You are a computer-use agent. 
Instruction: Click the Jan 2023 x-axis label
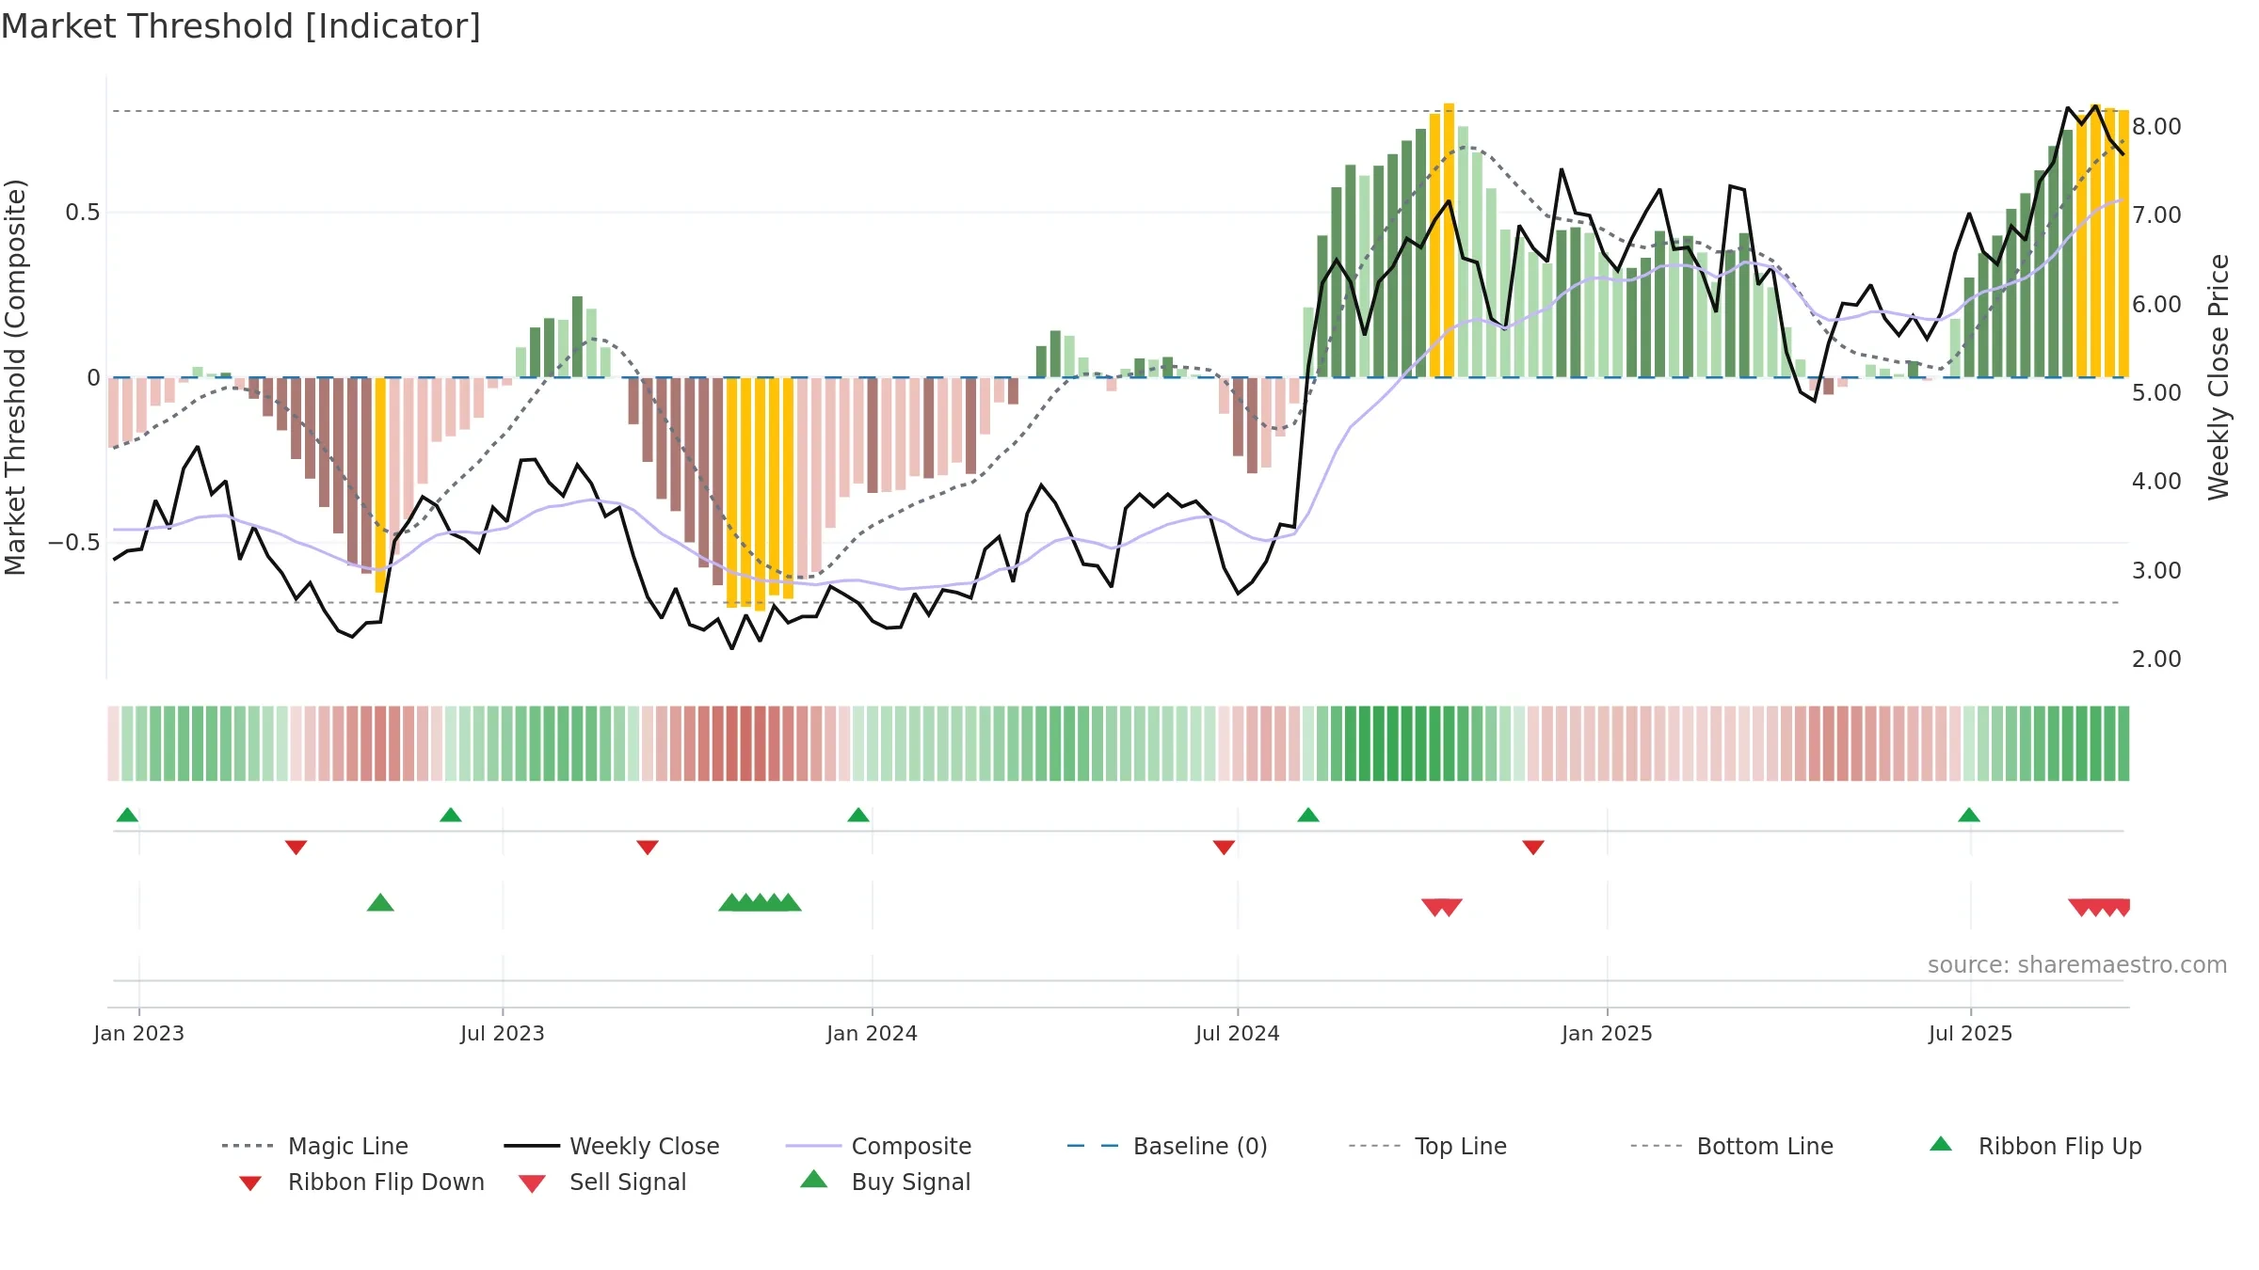(139, 1033)
